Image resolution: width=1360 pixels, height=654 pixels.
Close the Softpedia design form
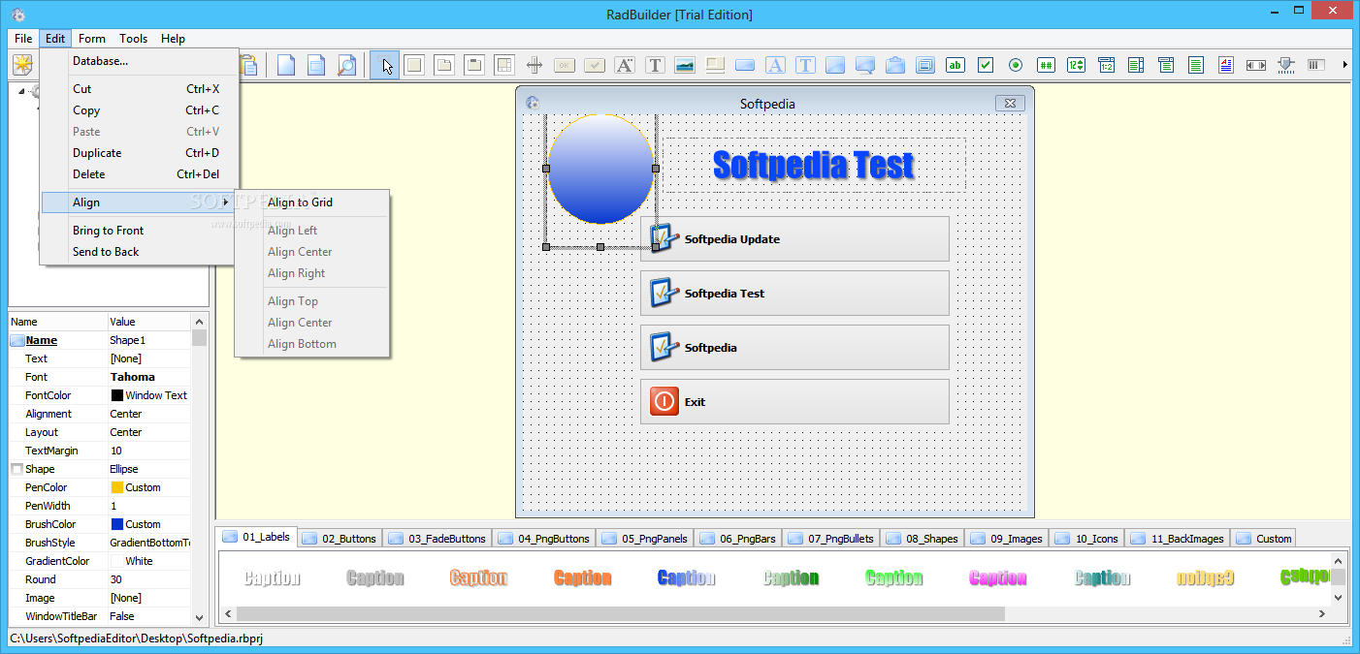point(1010,103)
